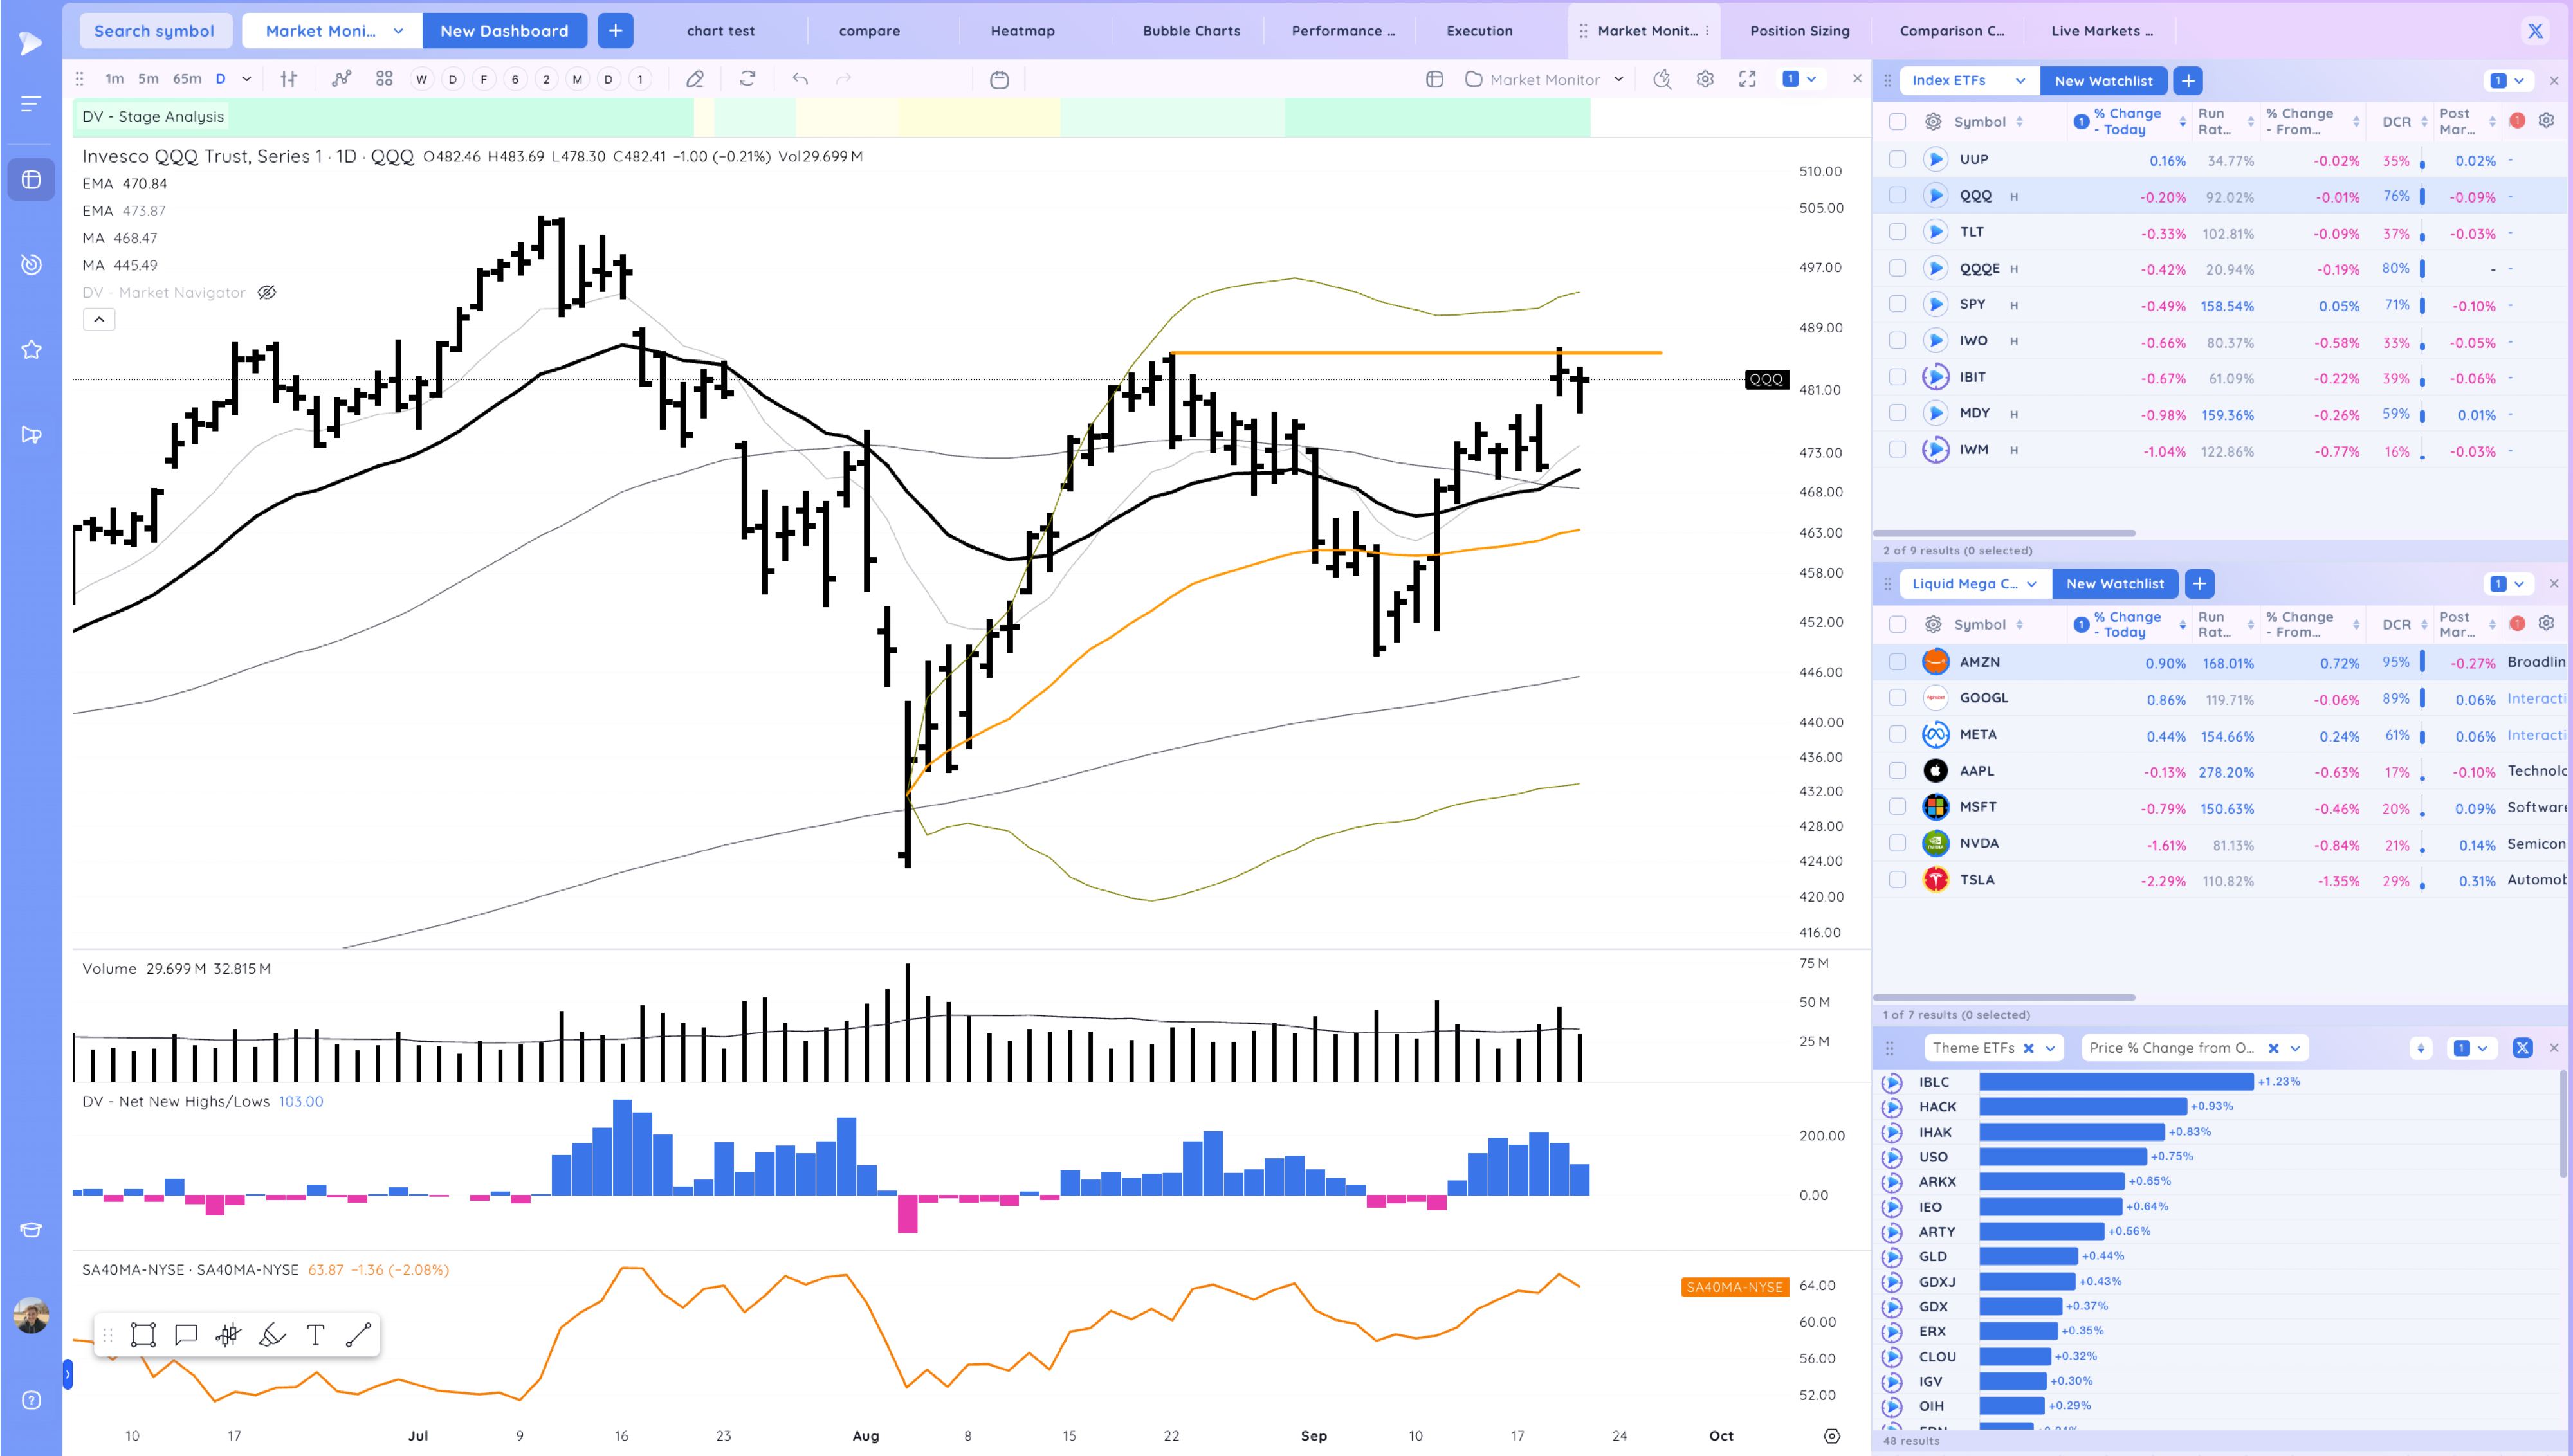Click the New Dashboard button

point(504,31)
